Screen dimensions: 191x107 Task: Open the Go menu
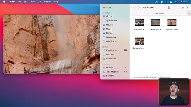pos(39,2)
